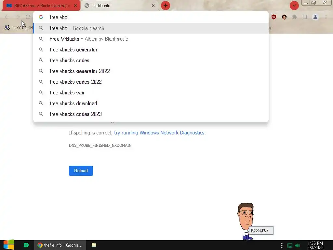Select 'free vbucks codes 2023' suggestion

151,114
